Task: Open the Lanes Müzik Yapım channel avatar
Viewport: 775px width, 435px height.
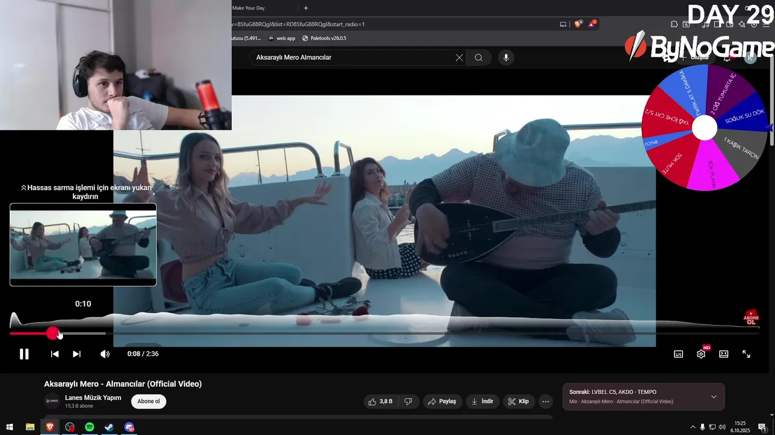Action: point(52,401)
